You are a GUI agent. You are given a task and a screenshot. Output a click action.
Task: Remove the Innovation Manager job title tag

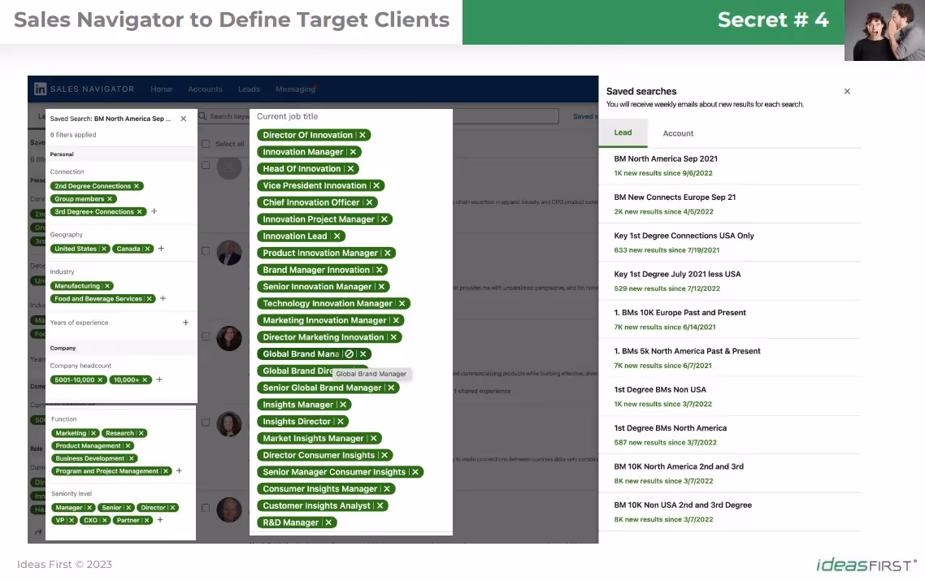353,152
